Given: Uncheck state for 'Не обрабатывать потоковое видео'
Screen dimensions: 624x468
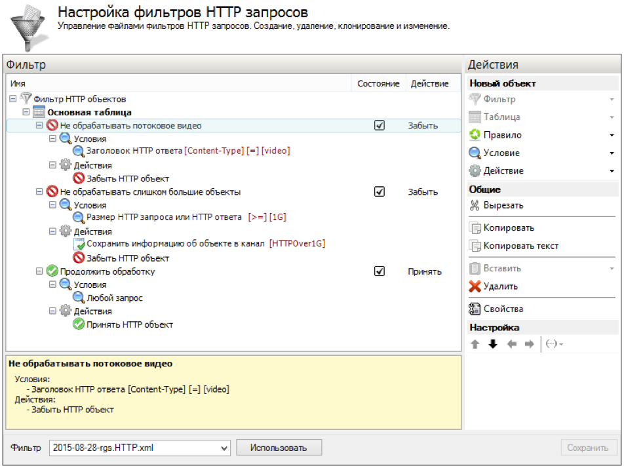Looking at the screenshot, I should [x=379, y=126].
